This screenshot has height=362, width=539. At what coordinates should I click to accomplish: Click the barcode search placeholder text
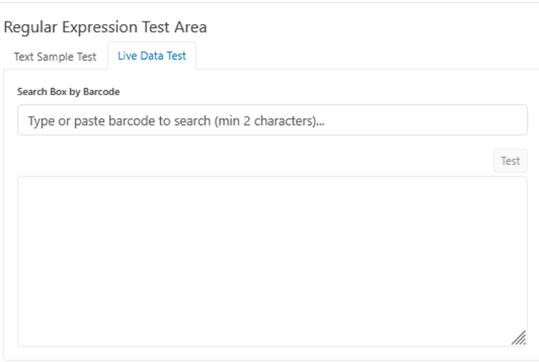coord(176,120)
